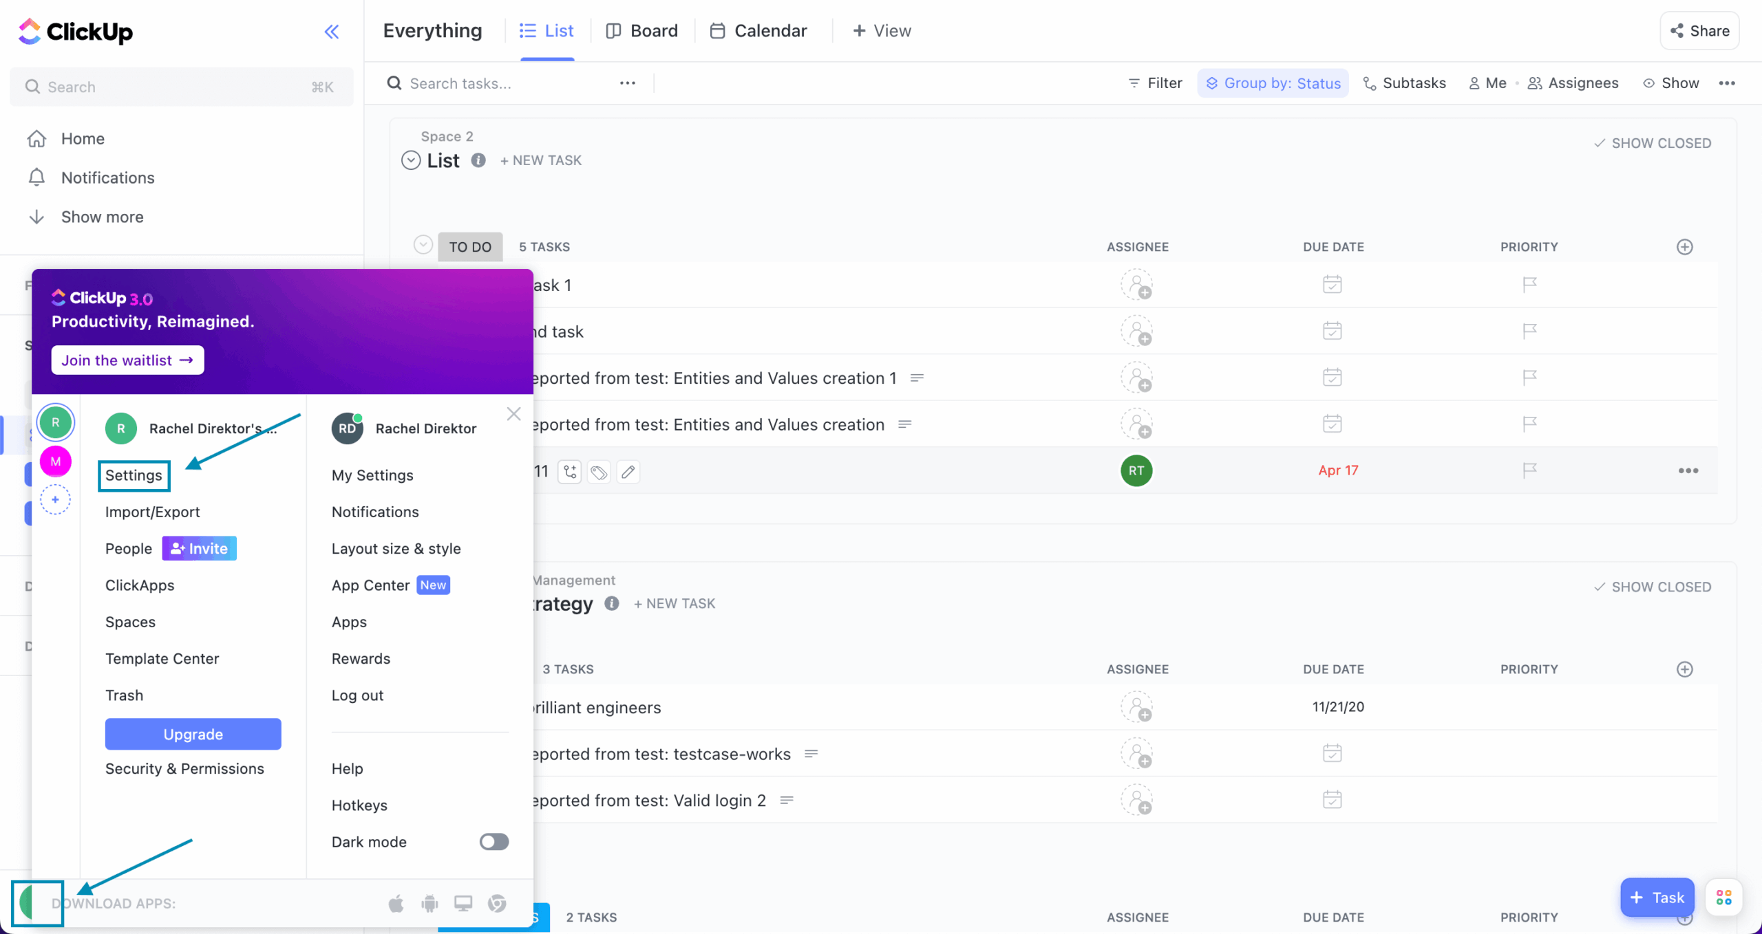Open quick actions grid icon next to + Task
This screenshot has width=1762, height=934.
point(1724,898)
